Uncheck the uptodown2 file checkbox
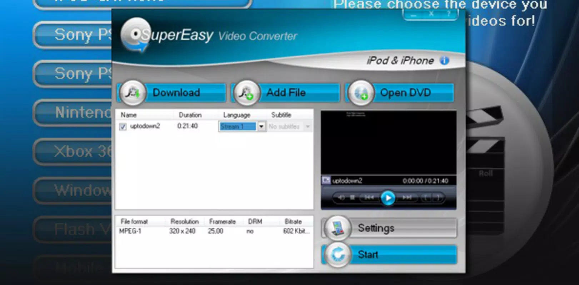 click(x=123, y=127)
